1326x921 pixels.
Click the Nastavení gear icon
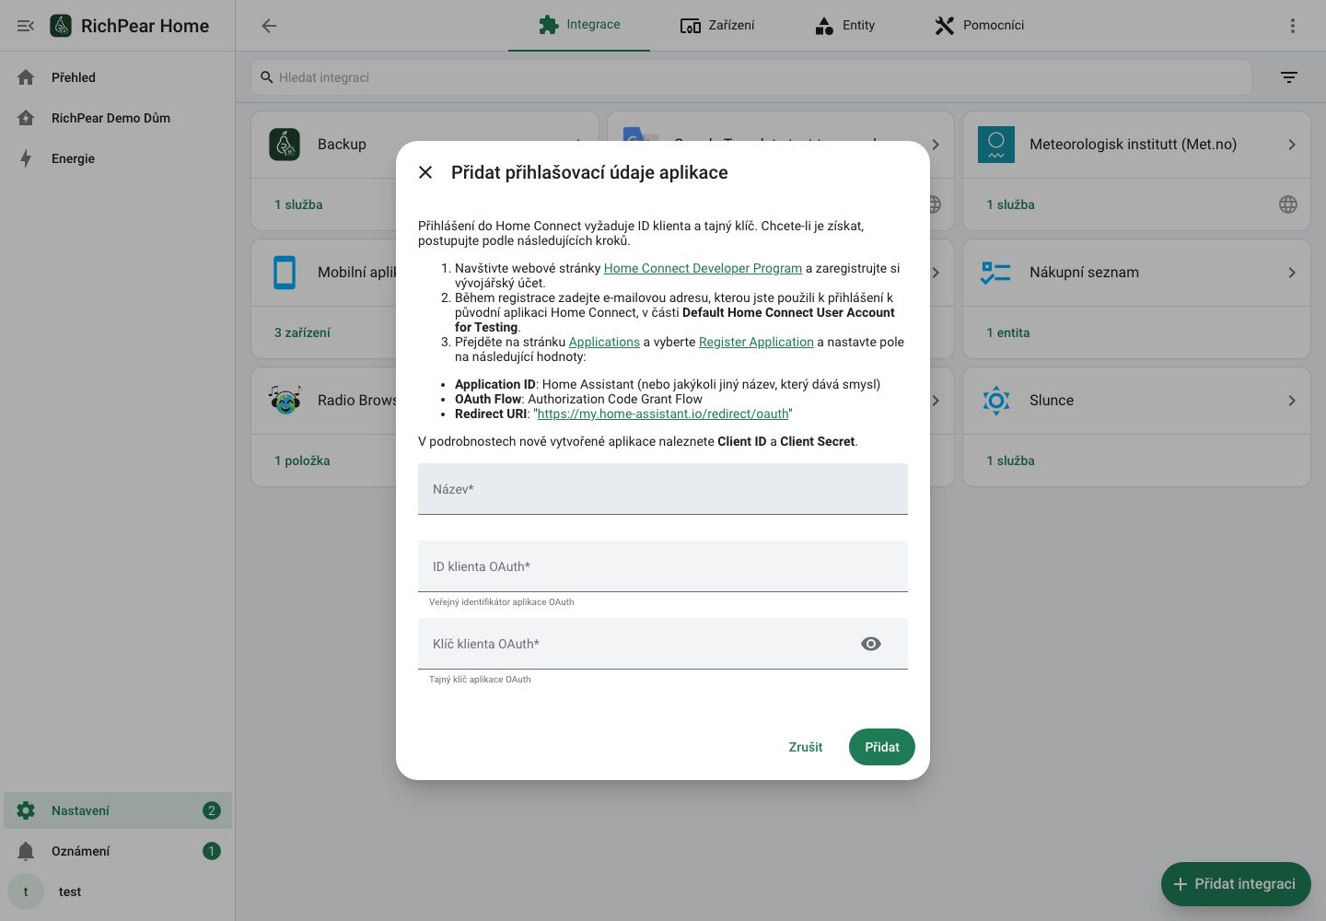pos(26,810)
